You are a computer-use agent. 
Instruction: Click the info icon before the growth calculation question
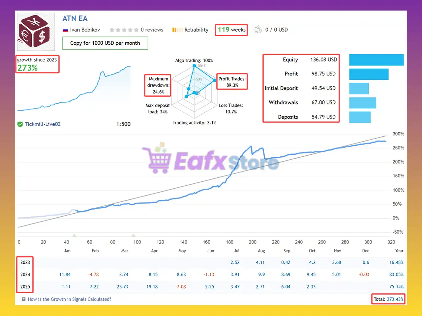[23, 299]
